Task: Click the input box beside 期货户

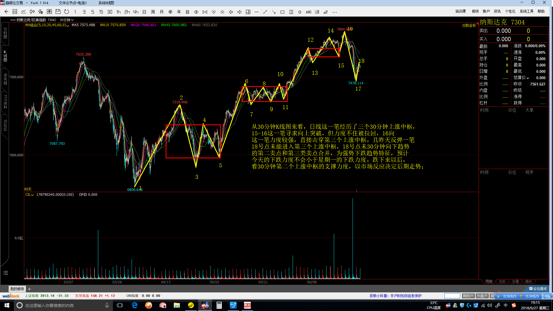Action: (x=452, y=296)
